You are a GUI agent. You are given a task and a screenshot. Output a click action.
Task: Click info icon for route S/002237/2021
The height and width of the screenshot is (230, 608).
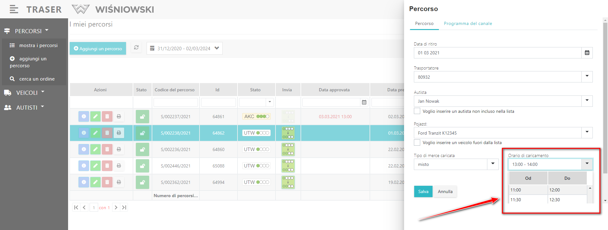[x=84, y=117]
